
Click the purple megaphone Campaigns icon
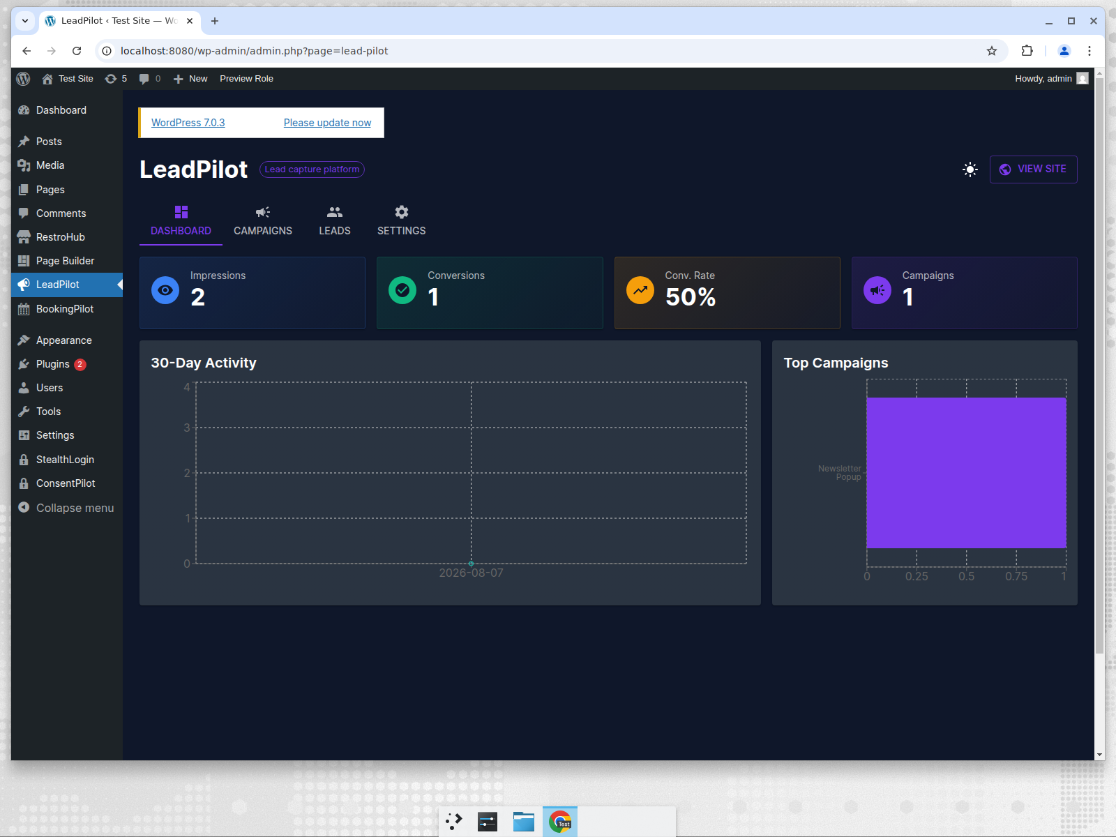[x=877, y=290]
